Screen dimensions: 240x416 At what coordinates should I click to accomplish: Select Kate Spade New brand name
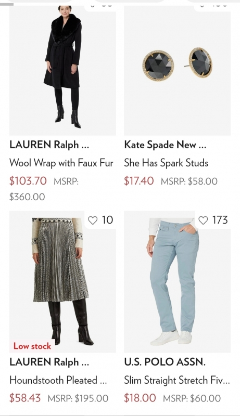[x=165, y=145]
